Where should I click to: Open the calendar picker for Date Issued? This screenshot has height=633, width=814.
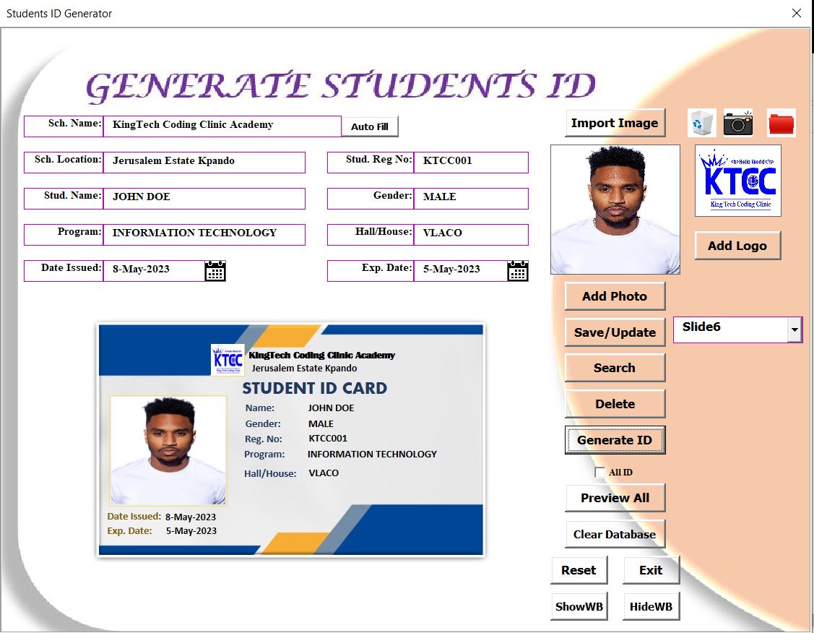tap(215, 270)
